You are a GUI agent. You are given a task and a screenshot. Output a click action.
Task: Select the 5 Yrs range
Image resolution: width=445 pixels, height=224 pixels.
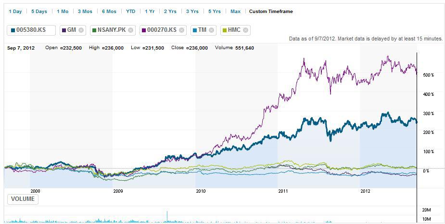(215, 11)
